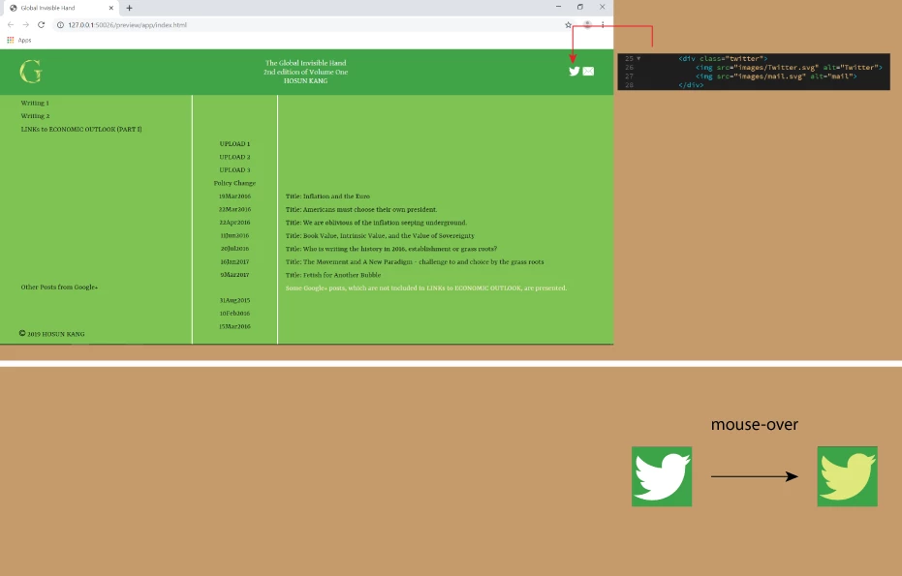
Task: Click the mail.svg img code line
Action: pos(776,76)
